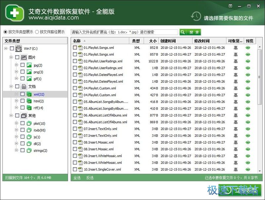
Task: Preview 01.Playlist.Songs.xml using first eye icon
Action: (248, 48)
